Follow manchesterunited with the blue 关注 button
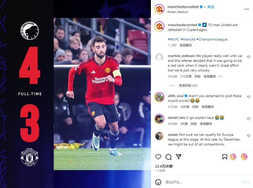Screen dimensions: 253x188 [x=211, y=7]
